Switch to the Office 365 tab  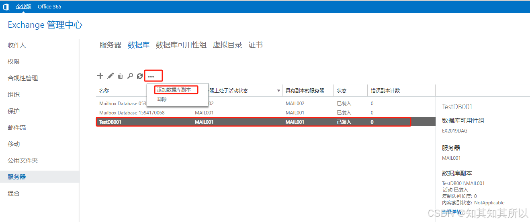[x=49, y=6]
